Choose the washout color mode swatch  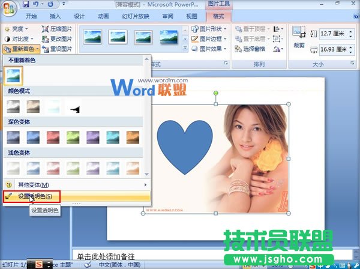coord(53,106)
